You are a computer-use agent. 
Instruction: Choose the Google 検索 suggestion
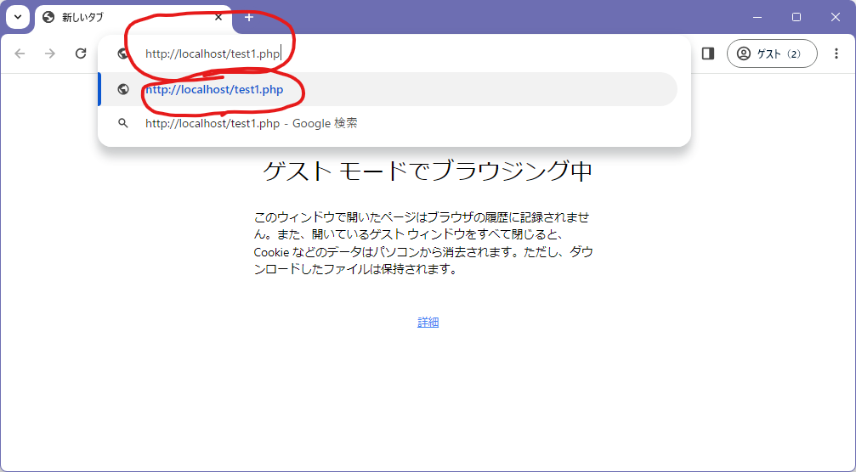tap(251, 123)
